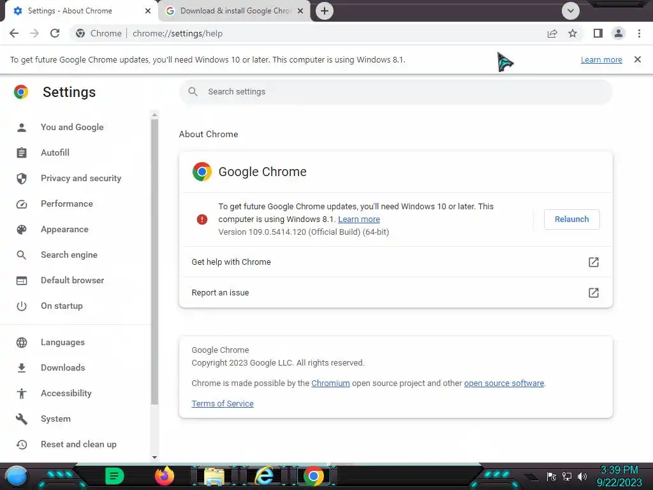Screen dimensions: 653x490
Task: Open Reset and clean up settings
Action: coord(78,444)
